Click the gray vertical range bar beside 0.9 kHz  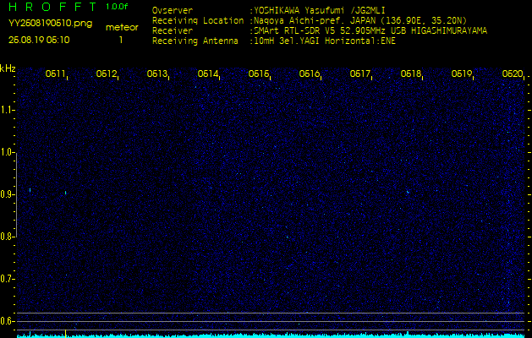click(x=16, y=194)
